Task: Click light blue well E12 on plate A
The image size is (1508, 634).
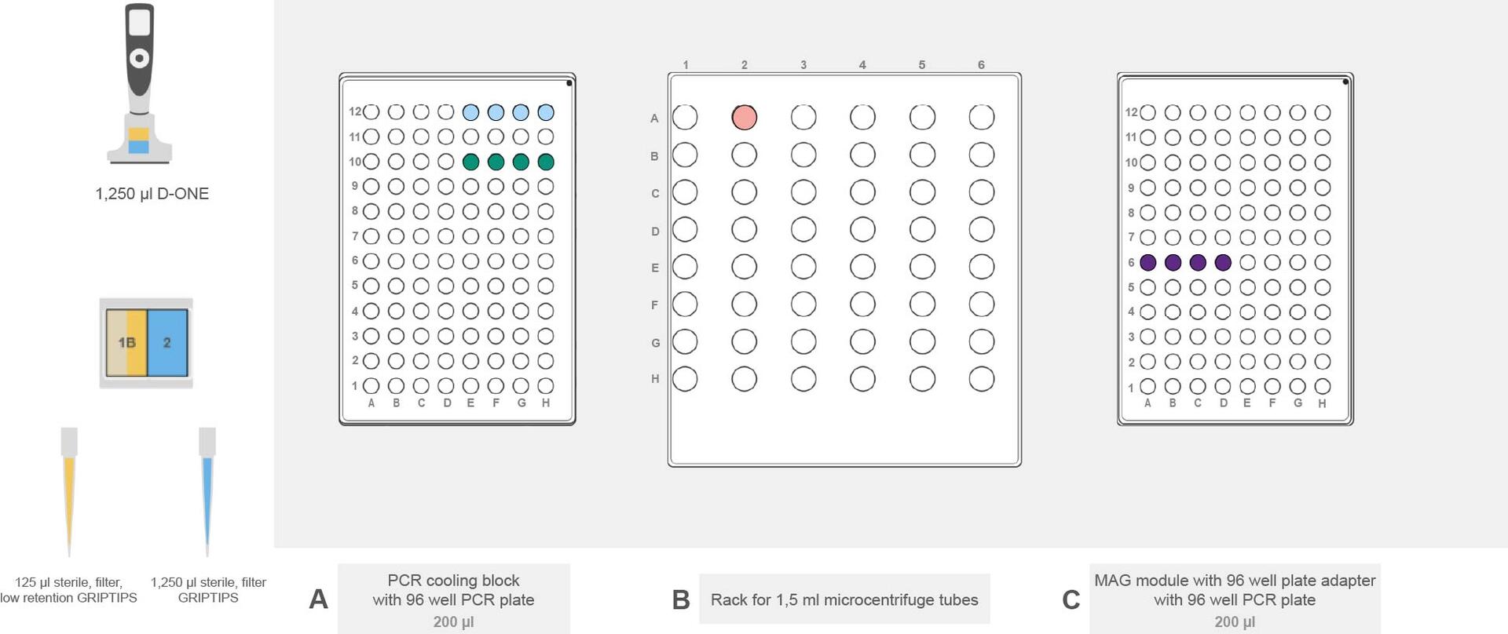Action: (x=470, y=112)
